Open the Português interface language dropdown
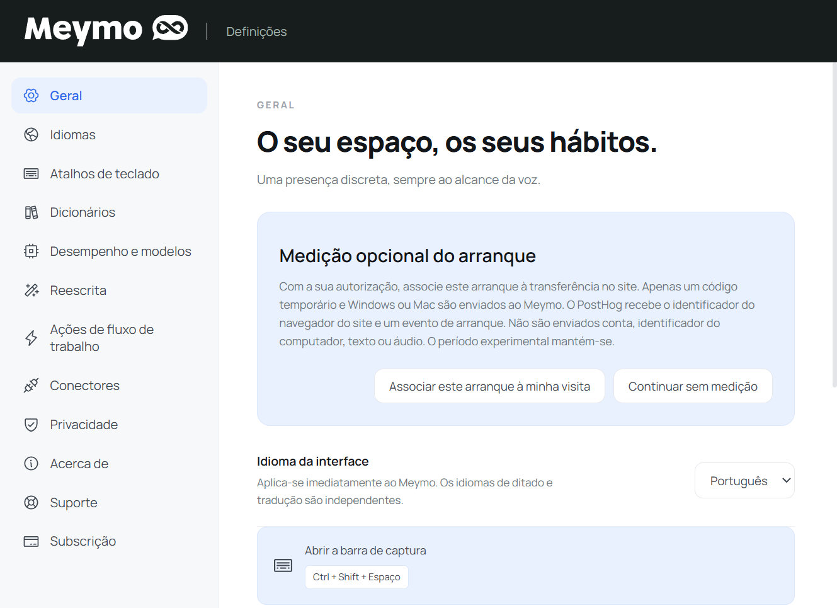 coord(744,481)
